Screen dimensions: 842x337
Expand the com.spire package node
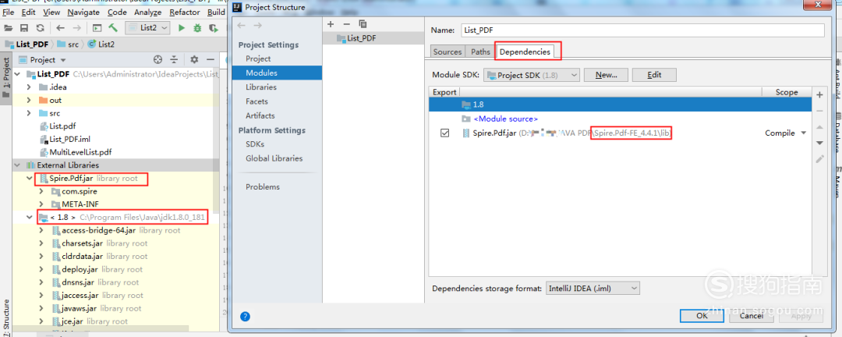[x=42, y=191]
